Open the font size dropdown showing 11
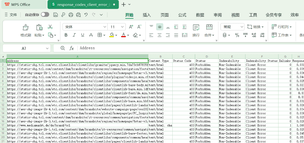304x143 pixels. 123,27
